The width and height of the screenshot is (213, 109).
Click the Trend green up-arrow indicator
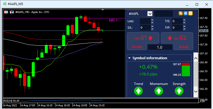pyautogui.click(x=138, y=91)
